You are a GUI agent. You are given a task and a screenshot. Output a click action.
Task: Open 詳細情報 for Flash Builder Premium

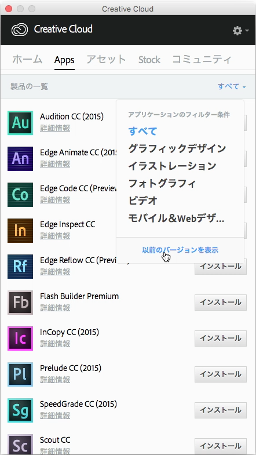click(55, 308)
